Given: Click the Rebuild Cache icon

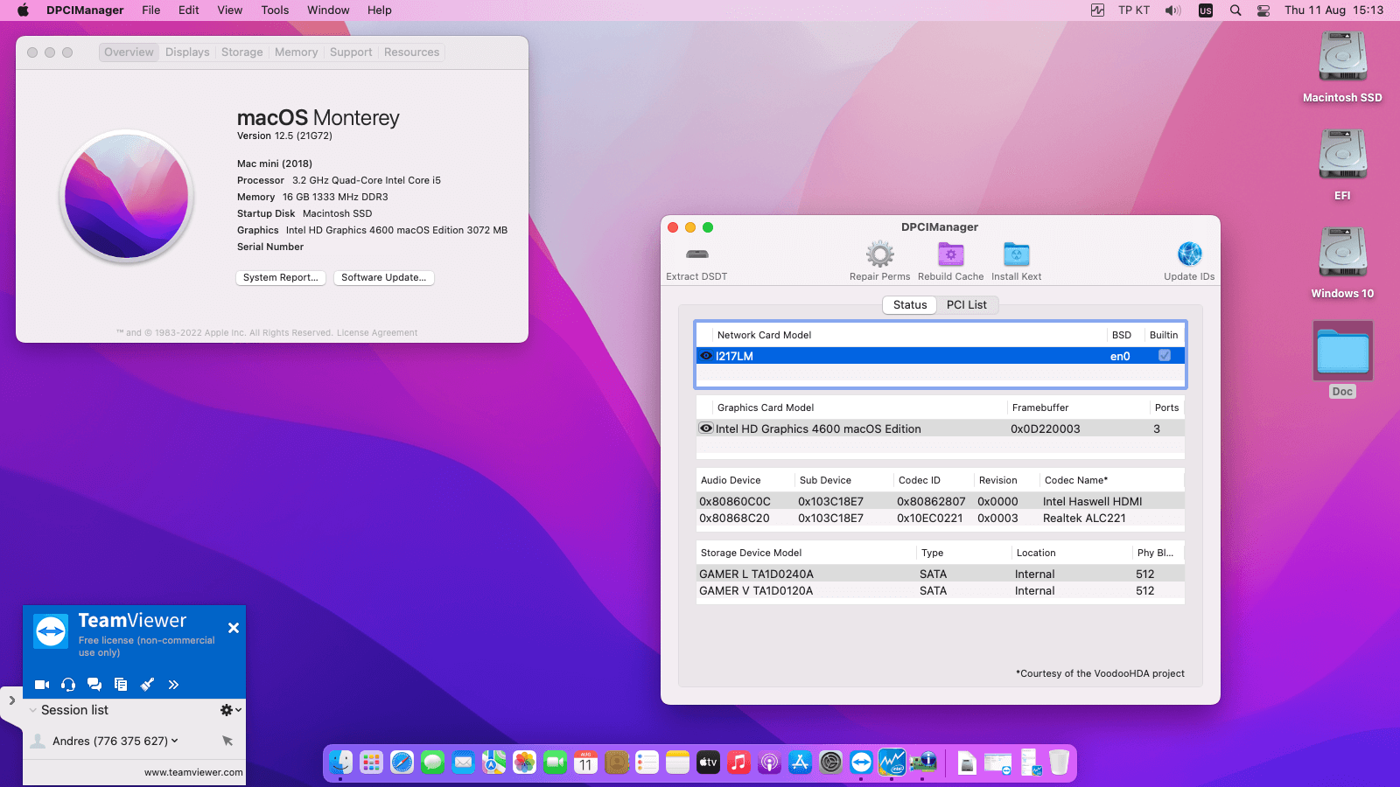Looking at the screenshot, I should click(x=950, y=254).
